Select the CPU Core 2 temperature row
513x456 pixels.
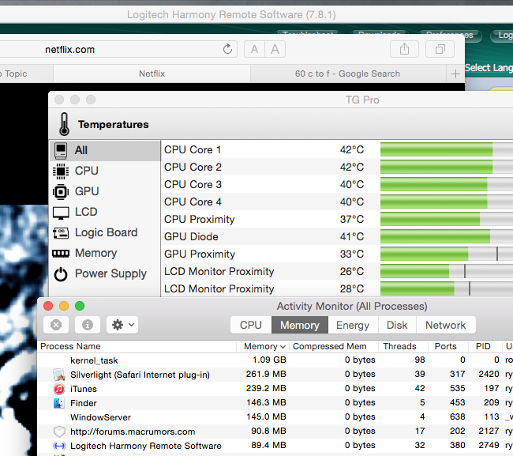pyautogui.click(x=337, y=167)
